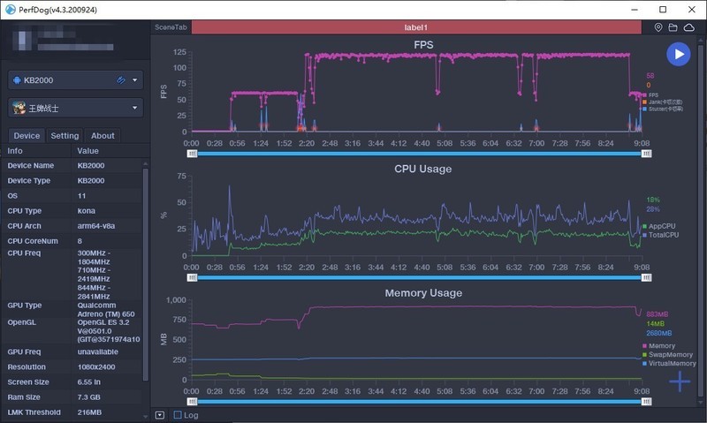Expand the bottom panel arrow beside Log
707x423 pixels.
tap(159, 414)
